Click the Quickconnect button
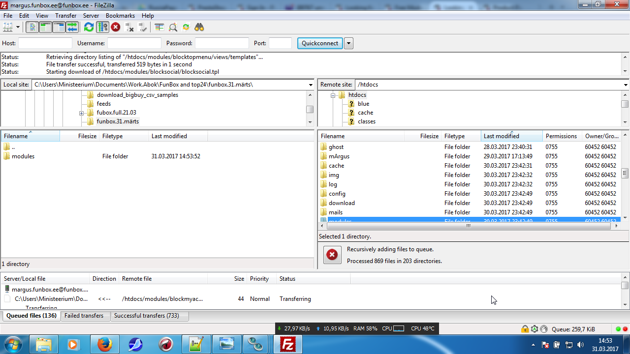Screen dimensions: 630x354 pyautogui.click(x=320, y=43)
